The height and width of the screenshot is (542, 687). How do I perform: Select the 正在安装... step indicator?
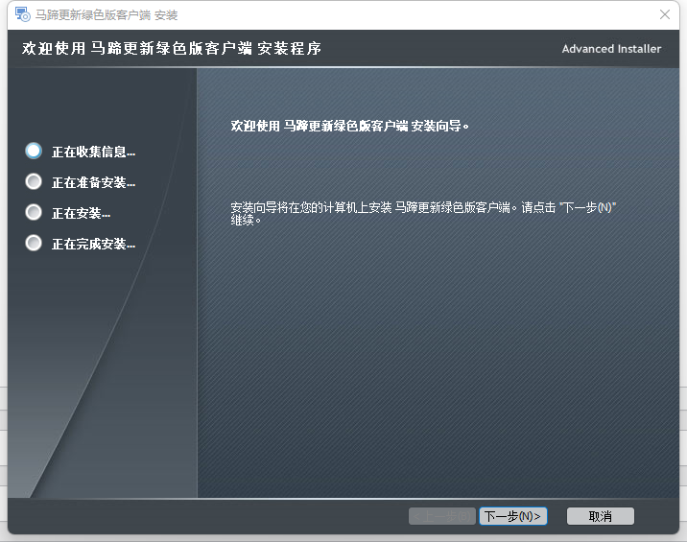pyautogui.click(x=34, y=213)
